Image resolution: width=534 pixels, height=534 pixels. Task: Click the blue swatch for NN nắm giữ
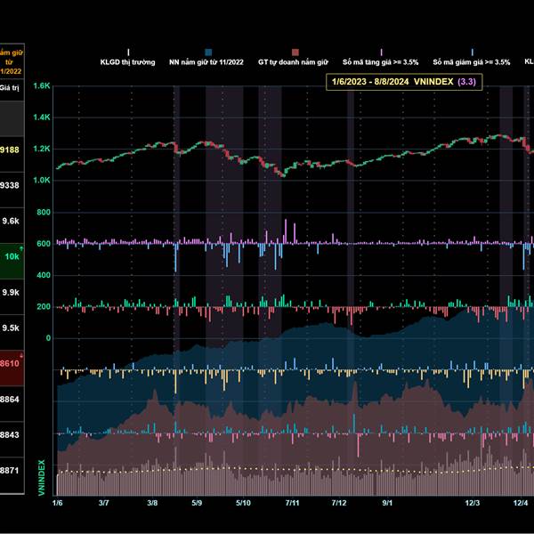[208, 53]
